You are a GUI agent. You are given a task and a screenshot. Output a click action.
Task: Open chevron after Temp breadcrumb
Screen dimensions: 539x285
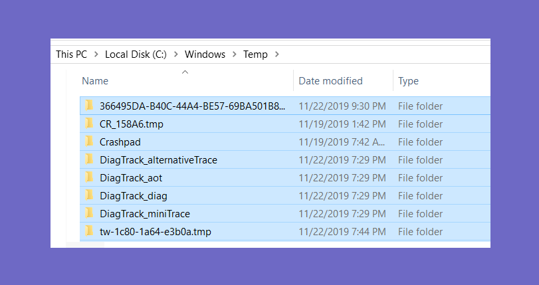click(x=277, y=54)
